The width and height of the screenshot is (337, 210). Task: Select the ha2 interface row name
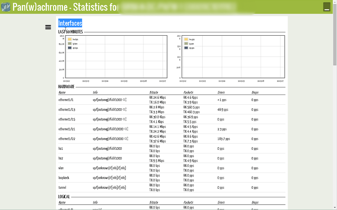point(61,158)
